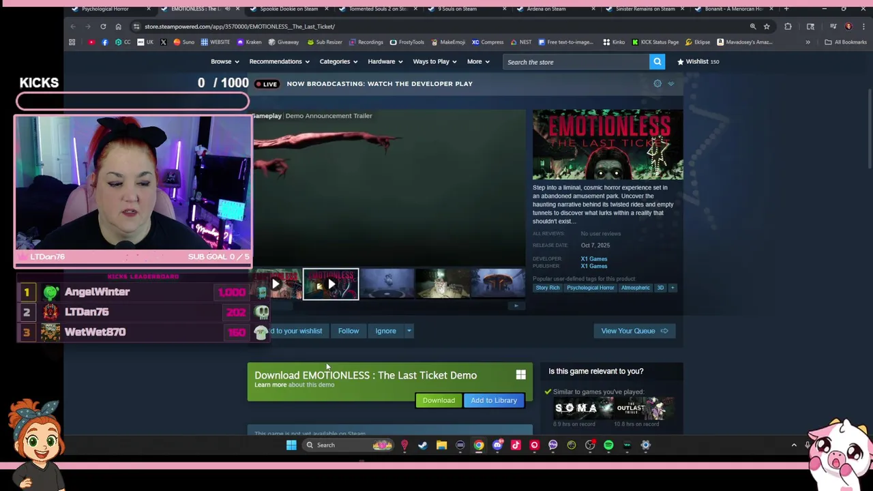Select the Story Rich tag
The height and width of the screenshot is (491, 873).
click(x=548, y=288)
